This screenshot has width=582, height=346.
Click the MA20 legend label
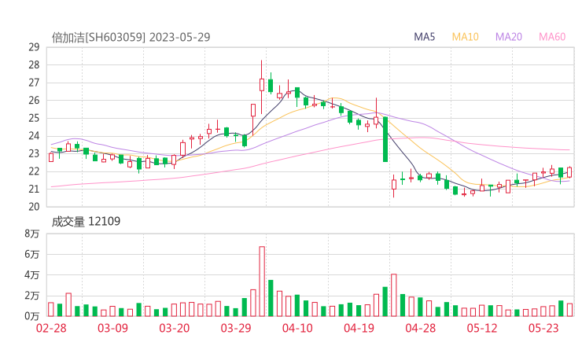(x=509, y=37)
